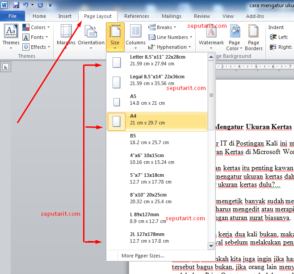The image size is (294, 274).
Task: Click the Redo (repeat) icon
Action: (40, 5)
